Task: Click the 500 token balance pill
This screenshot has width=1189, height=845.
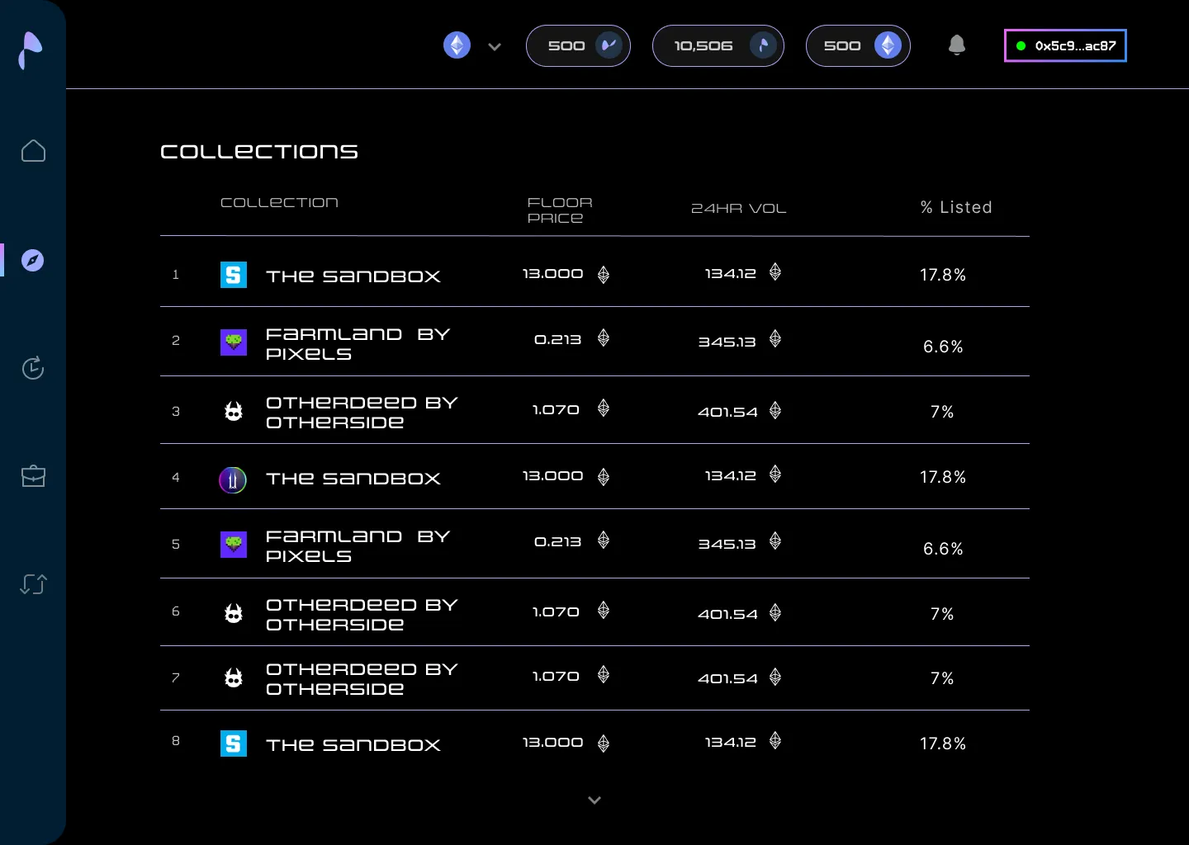Action: click(x=578, y=45)
